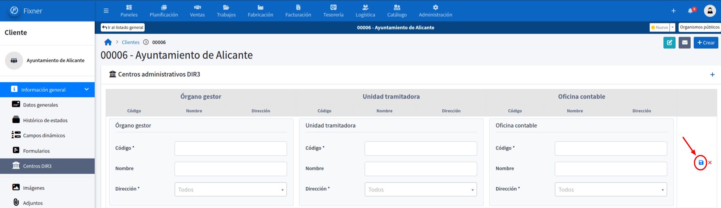Open the Ventas menu
Image resolution: width=721 pixels, height=208 pixels.
click(x=197, y=11)
